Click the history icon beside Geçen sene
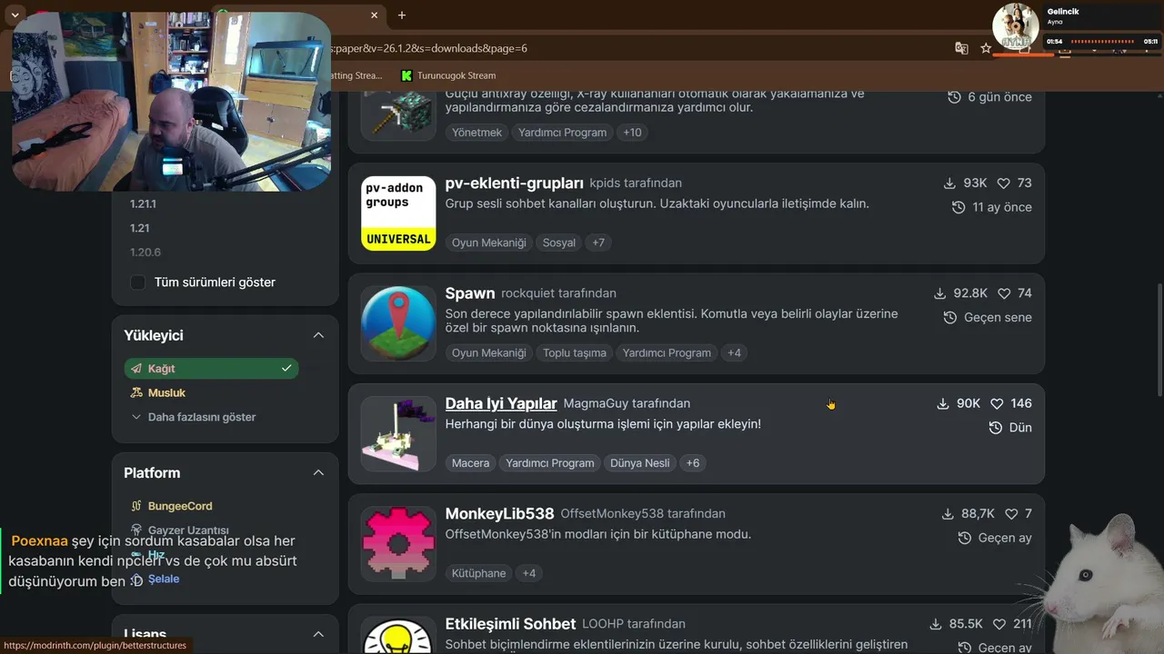The image size is (1164, 654). 950,318
